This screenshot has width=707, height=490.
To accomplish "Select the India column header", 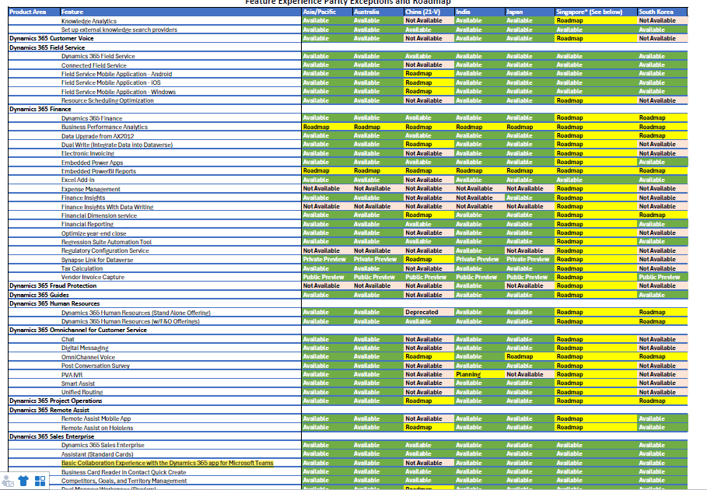I will (480, 12).
